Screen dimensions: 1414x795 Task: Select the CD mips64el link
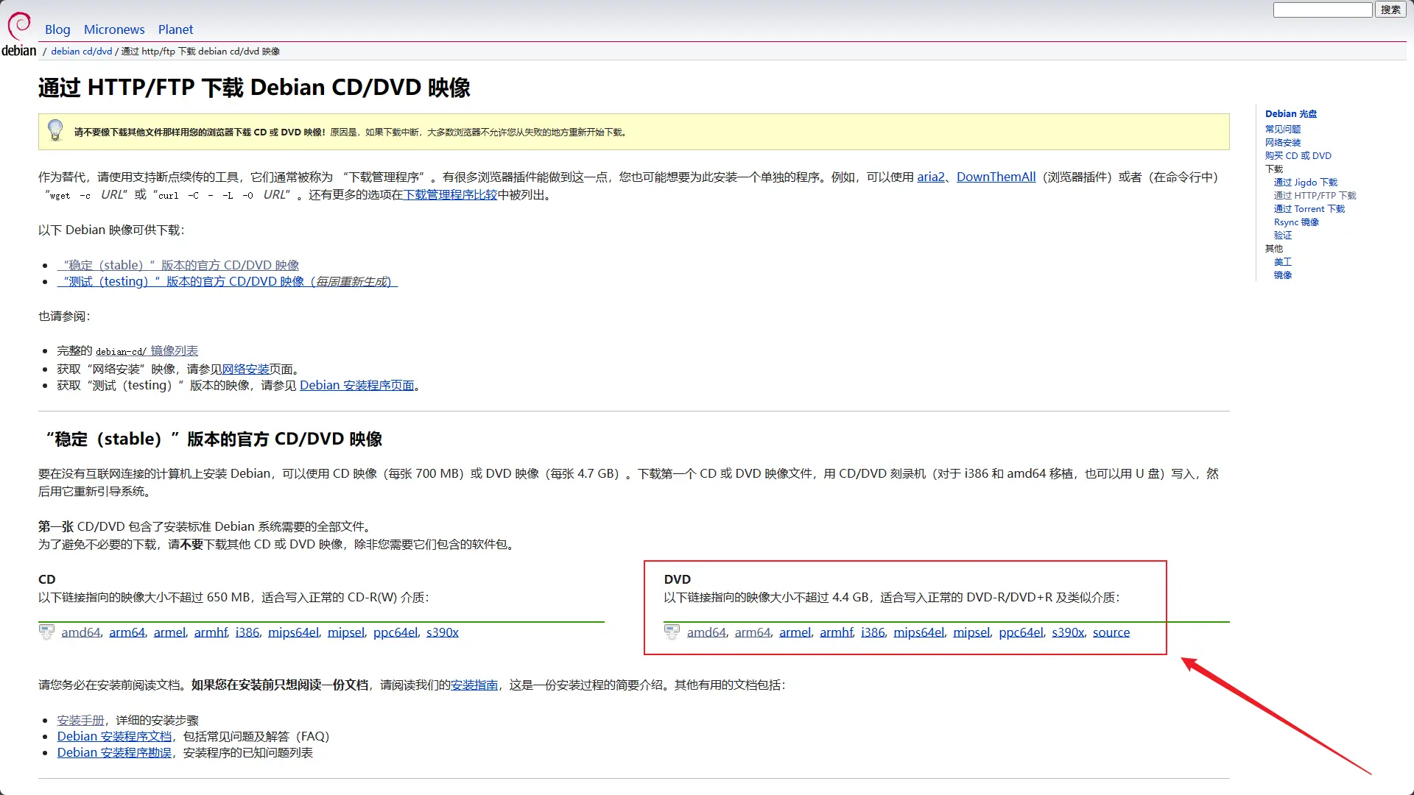(293, 632)
